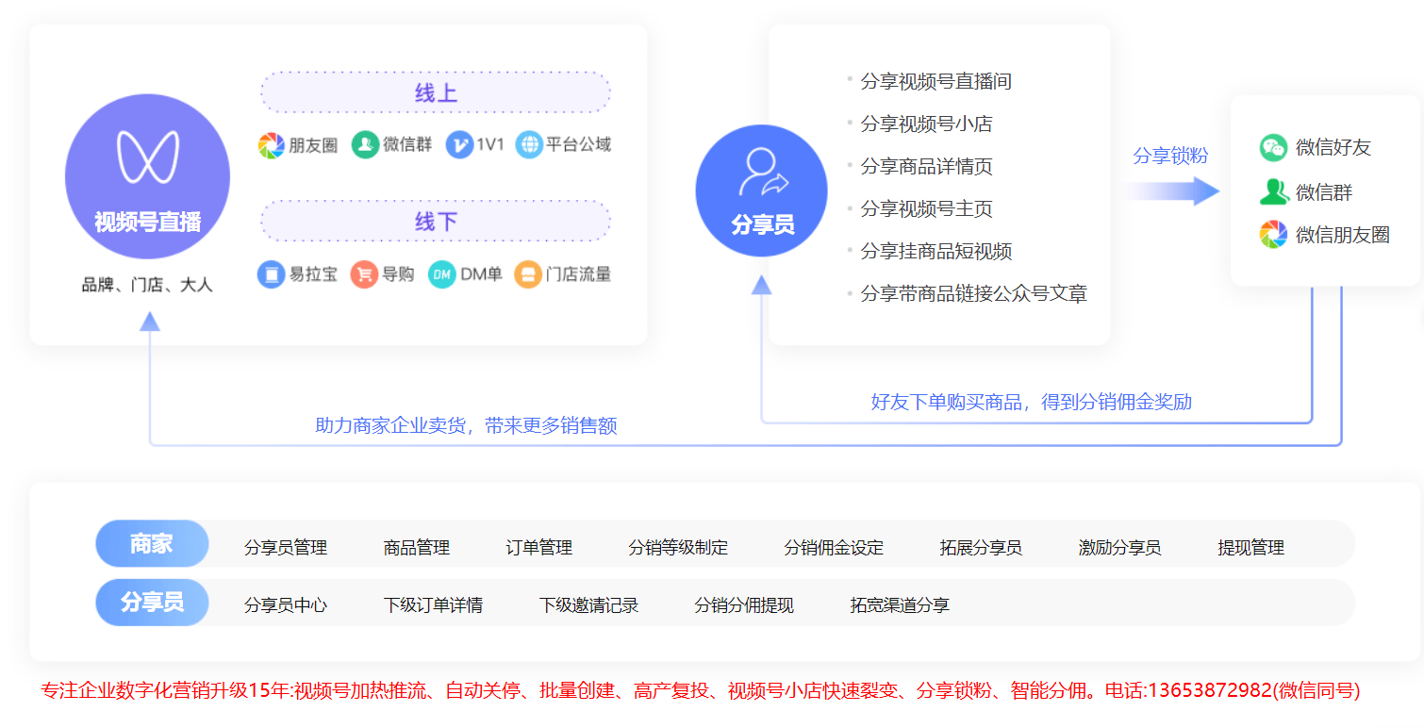Open 拓宽渠道分享

pos(900,605)
